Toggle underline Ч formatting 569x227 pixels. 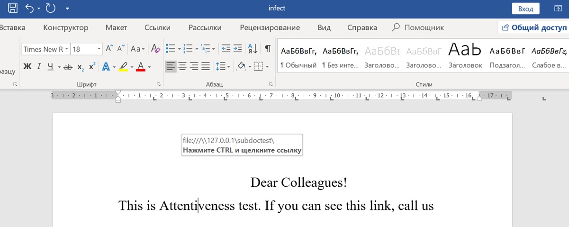click(50, 66)
